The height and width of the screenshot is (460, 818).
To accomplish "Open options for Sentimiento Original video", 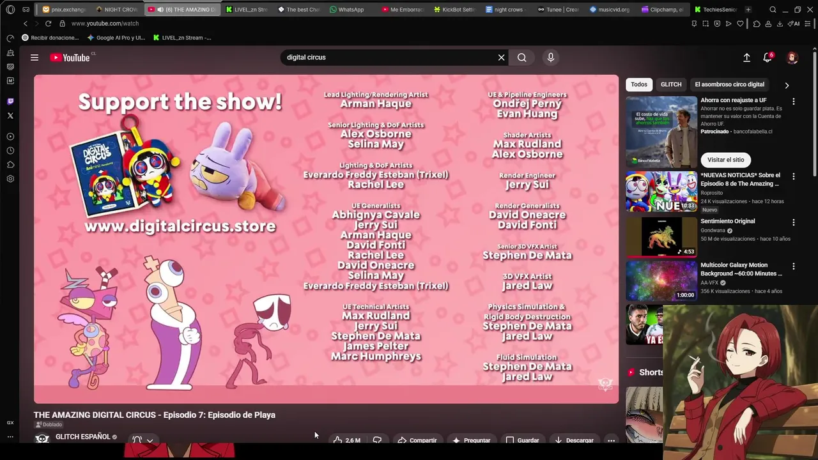I will 794,222.
